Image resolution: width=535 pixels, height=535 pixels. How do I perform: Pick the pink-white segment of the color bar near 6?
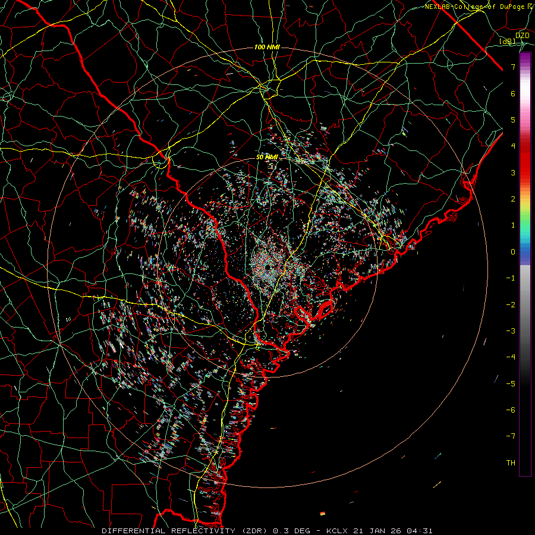pos(525,93)
